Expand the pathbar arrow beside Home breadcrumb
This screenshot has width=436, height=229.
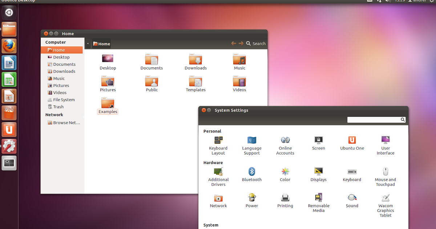88,43
